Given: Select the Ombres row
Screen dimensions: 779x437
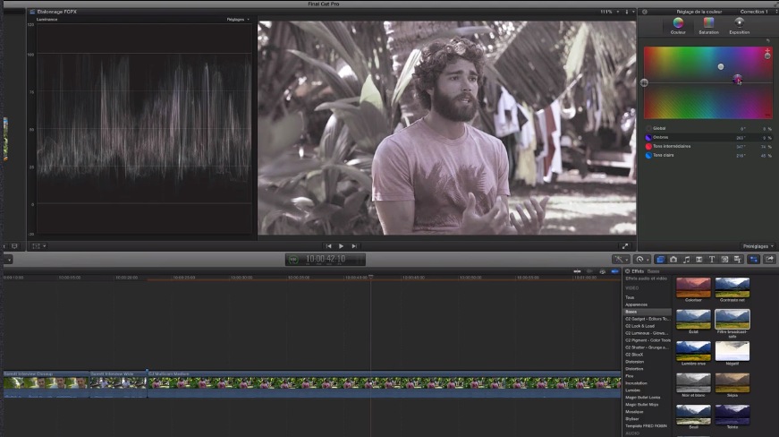Looking at the screenshot, I should click(x=708, y=137).
